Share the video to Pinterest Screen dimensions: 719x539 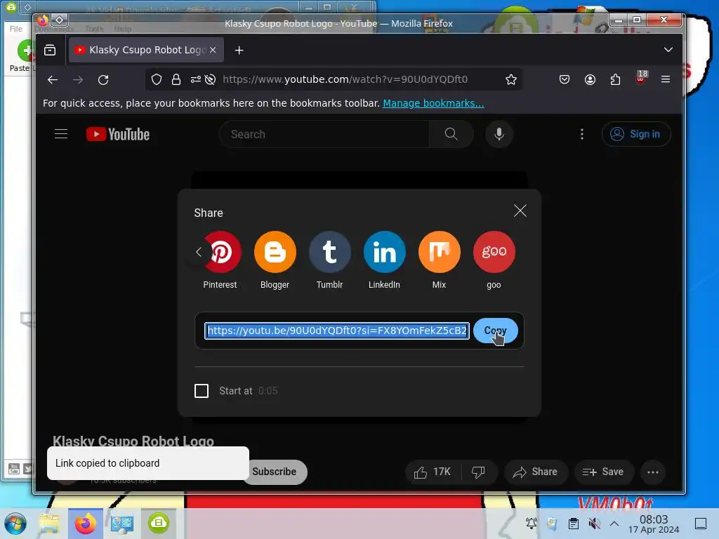[220, 252]
